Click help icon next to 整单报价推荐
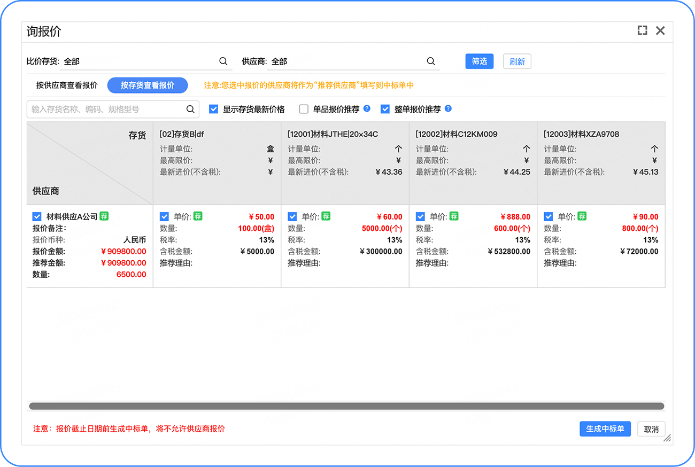The image size is (695, 467). point(448,108)
